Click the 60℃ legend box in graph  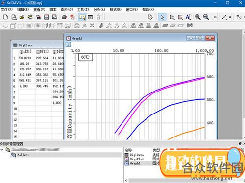pos(86,57)
